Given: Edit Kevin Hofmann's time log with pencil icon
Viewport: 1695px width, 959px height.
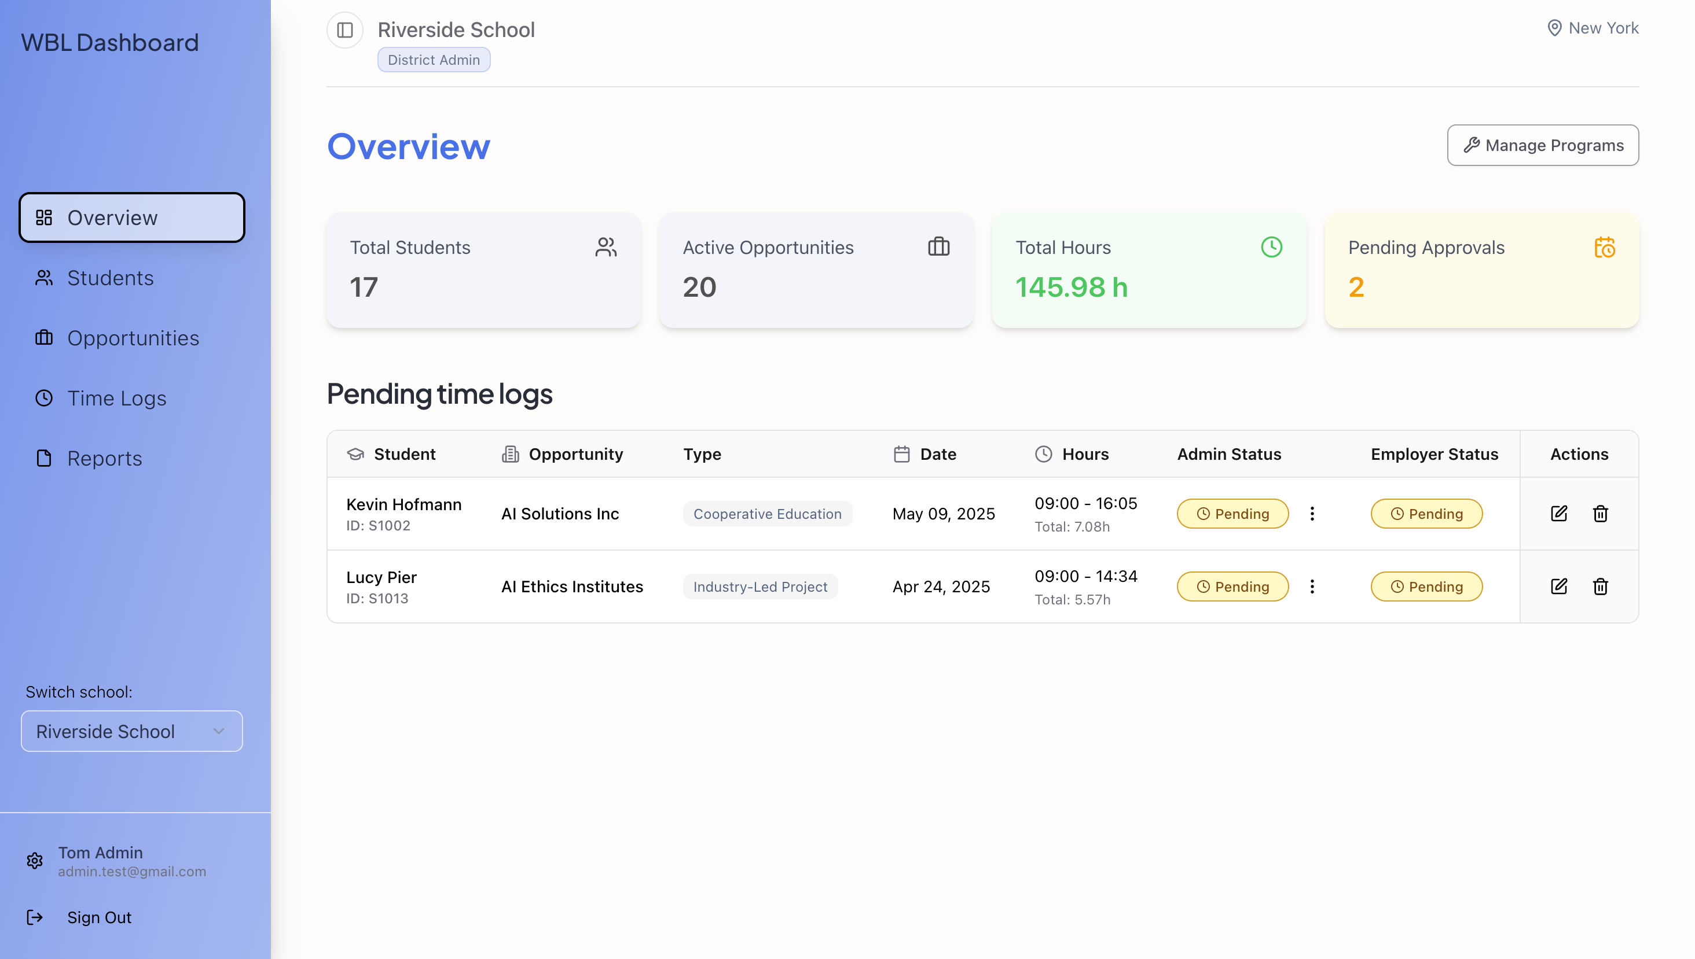Looking at the screenshot, I should click(x=1559, y=514).
